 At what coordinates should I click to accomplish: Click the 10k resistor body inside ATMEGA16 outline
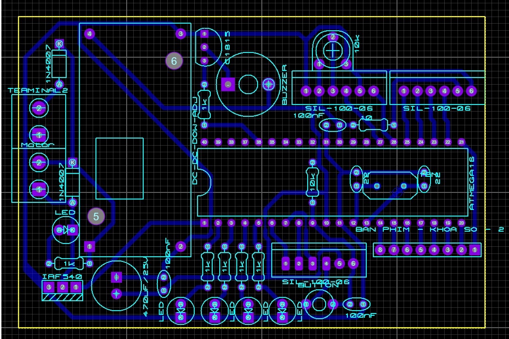(312, 183)
